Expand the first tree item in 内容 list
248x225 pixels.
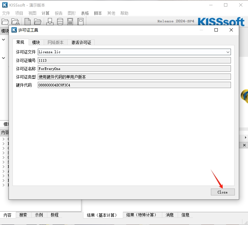pos(3,139)
